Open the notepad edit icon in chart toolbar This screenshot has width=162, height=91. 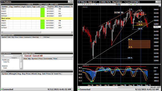tap(98, 5)
